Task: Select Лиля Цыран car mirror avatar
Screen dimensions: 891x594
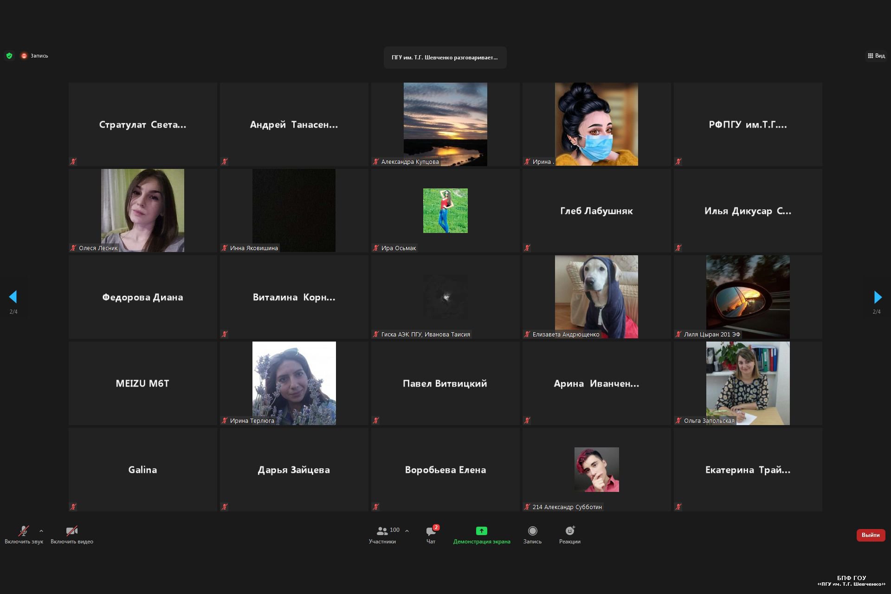Action: click(x=748, y=297)
